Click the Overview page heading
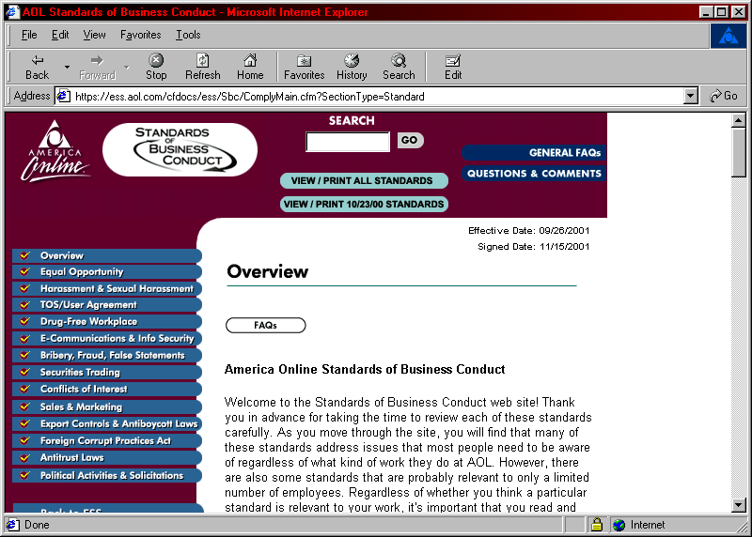 point(268,271)
